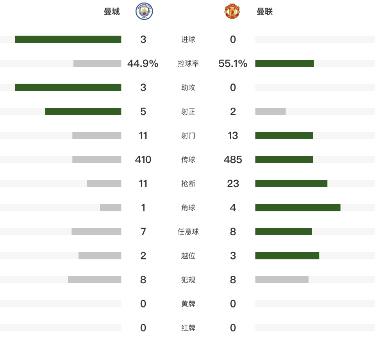Click the 传球 stat label
The image size is (375, 341).
[188, 160]
